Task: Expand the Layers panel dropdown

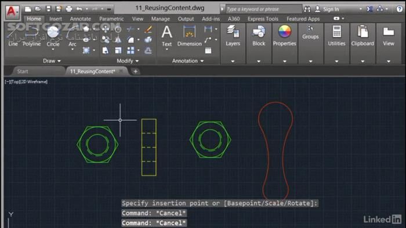Action: click(233, 61)
